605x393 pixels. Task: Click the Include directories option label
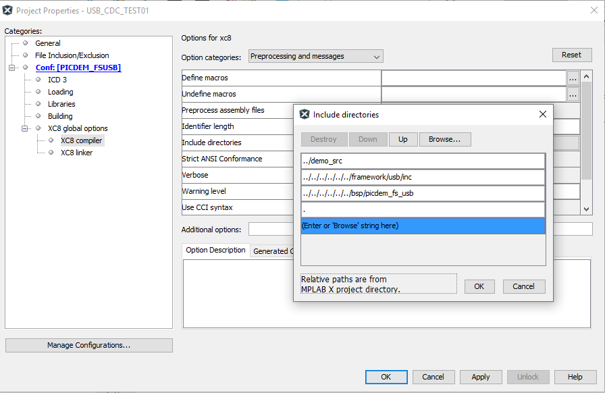point(211,143)
